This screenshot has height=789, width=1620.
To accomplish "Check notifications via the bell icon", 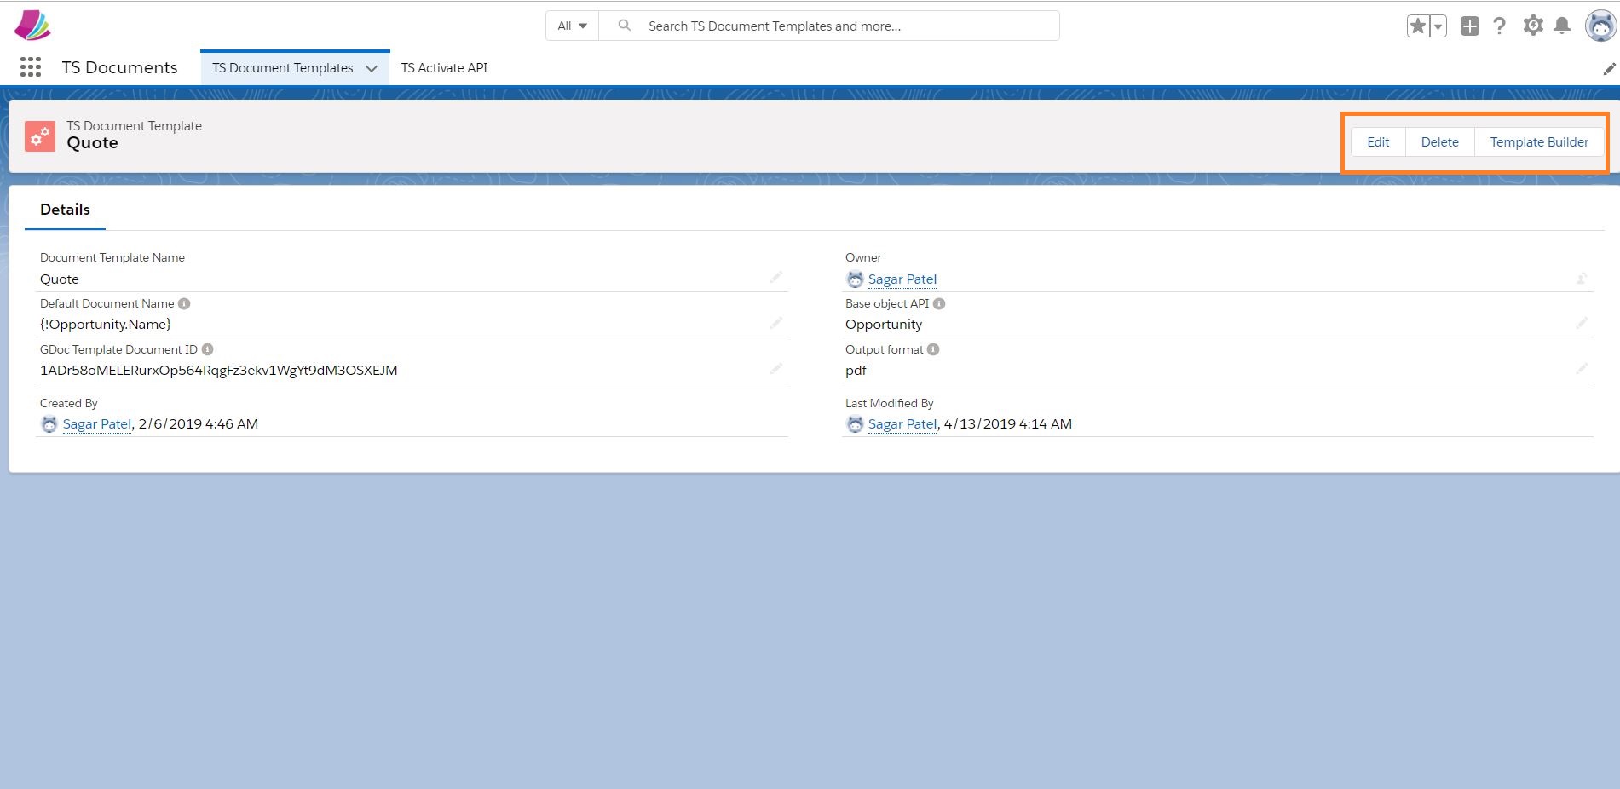I will tap(1563, 26).
